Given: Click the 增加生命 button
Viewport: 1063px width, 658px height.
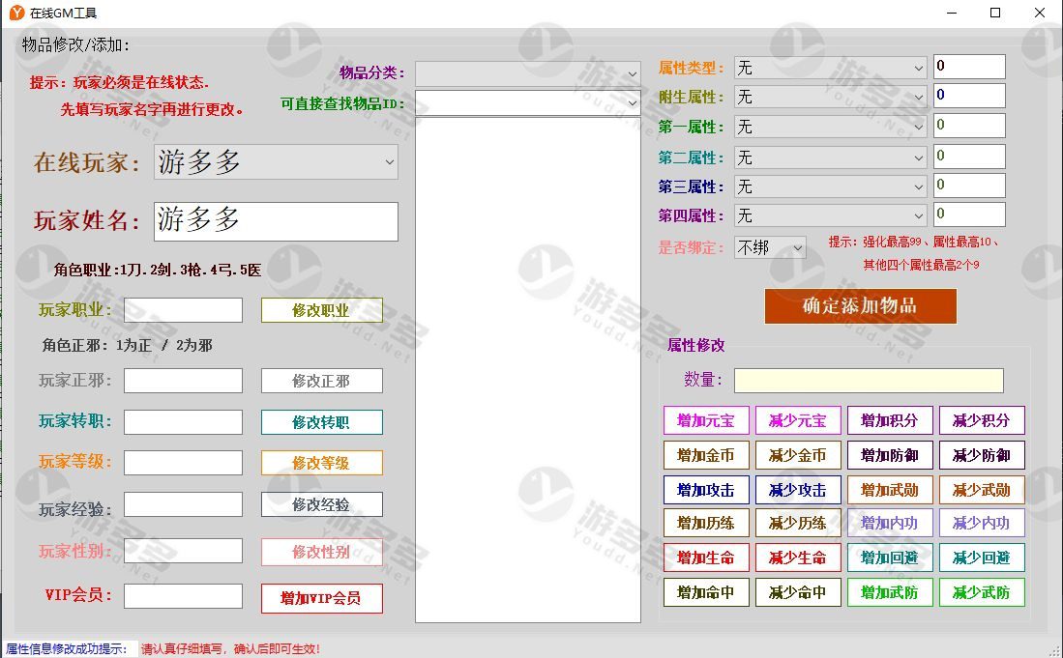Looking at the screenshot, I should point(706,558).
